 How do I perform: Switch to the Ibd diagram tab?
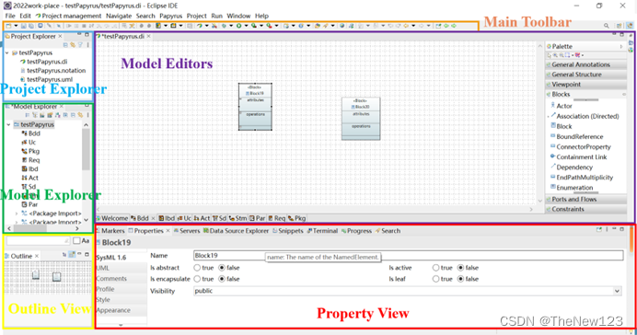167,218
